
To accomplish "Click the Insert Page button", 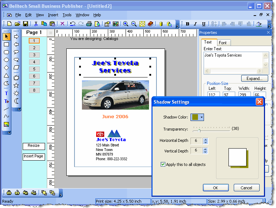I will (34, 156).
